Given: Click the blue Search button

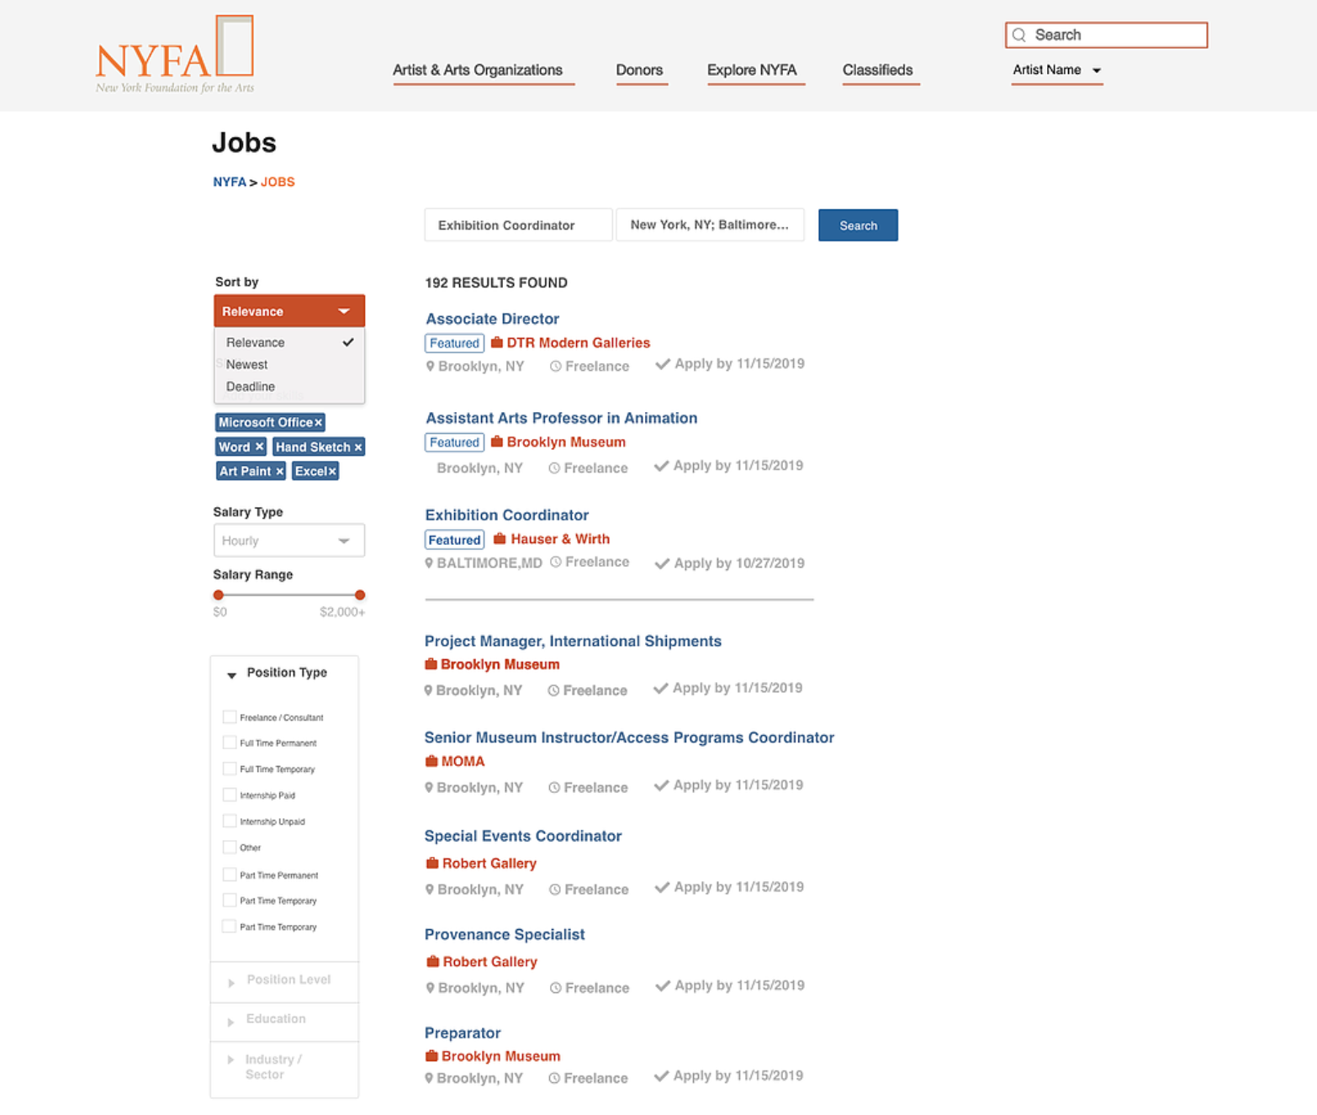Looking at the screenshot, I should [x=858, y=225].
